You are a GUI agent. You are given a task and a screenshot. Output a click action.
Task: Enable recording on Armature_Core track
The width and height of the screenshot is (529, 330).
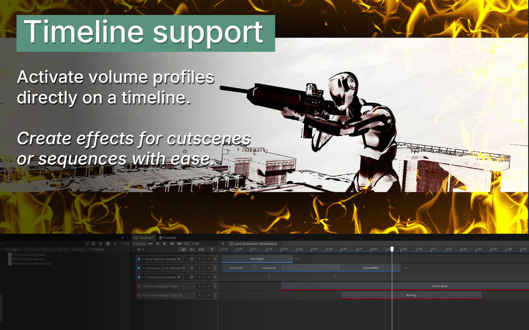pyautogui.click(x=192, y=268)
